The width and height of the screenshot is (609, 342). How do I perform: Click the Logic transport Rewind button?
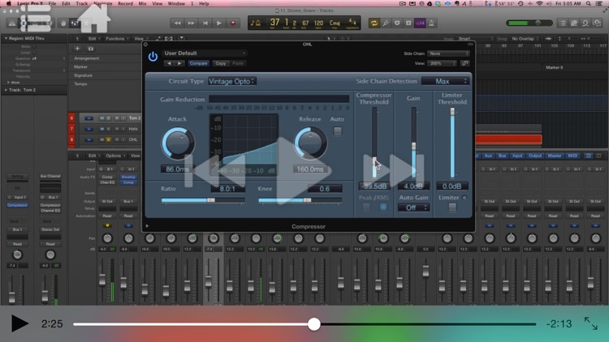pos(177,24)
